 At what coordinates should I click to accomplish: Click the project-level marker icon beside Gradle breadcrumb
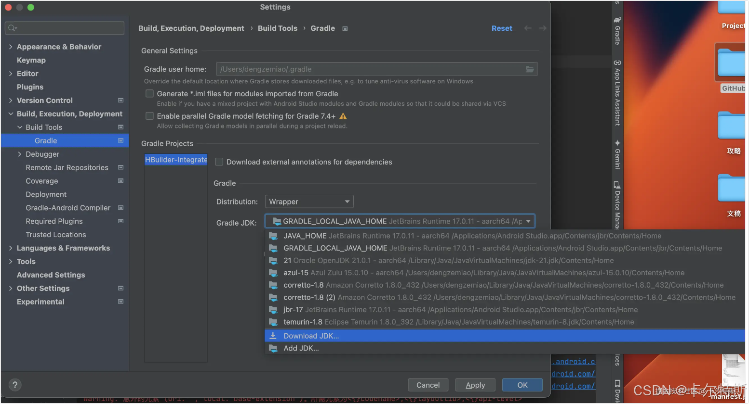point(345,29)
